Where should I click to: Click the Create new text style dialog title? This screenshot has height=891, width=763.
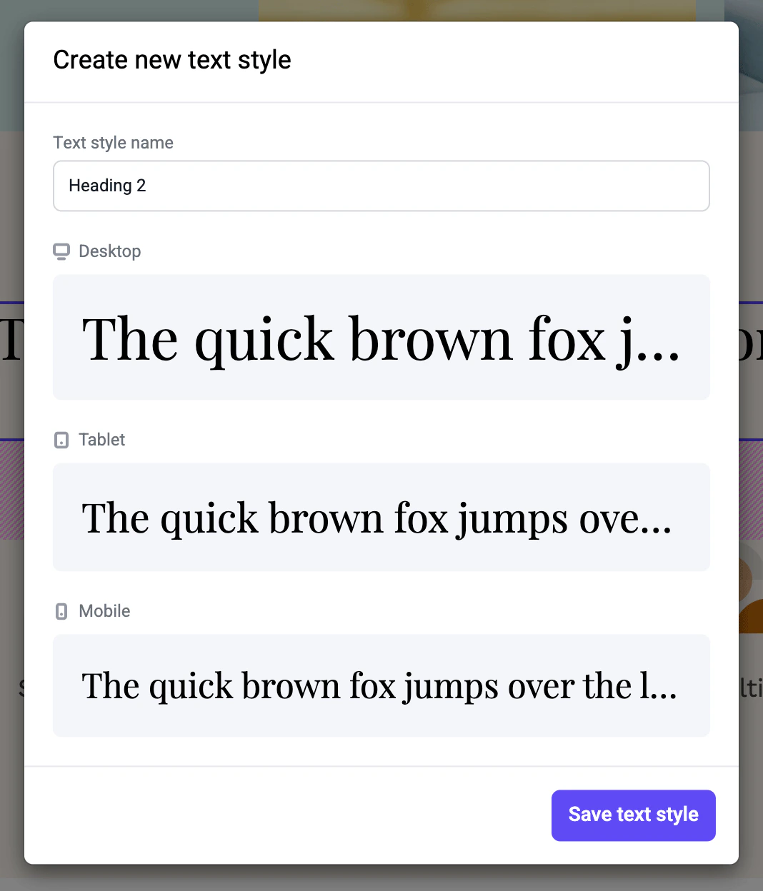[172, 60]
